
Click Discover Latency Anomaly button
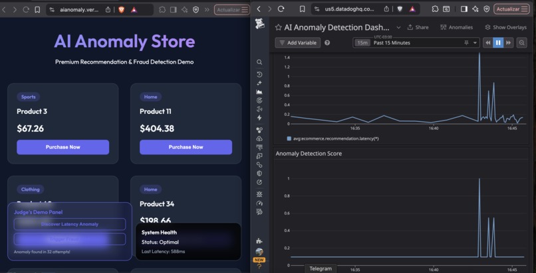[70, 225]
